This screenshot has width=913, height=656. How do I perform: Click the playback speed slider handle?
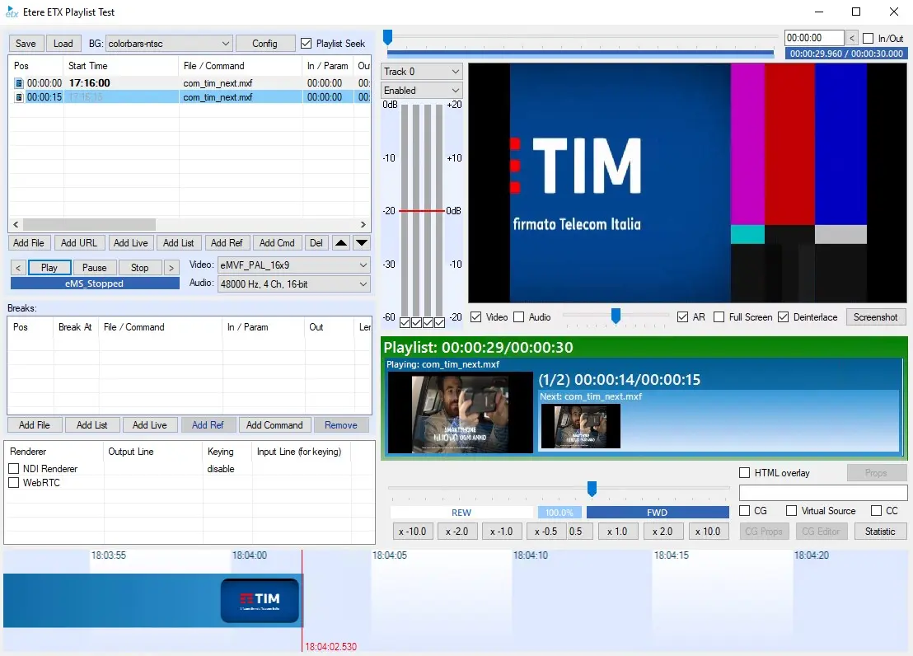592,489
